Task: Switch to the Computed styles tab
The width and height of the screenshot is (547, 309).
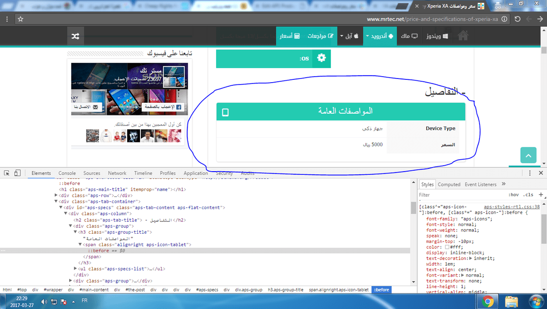Action: 449,184
